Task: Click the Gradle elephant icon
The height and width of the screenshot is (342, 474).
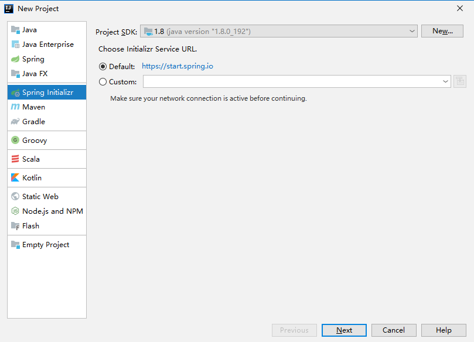Action: tap(15, 121)
